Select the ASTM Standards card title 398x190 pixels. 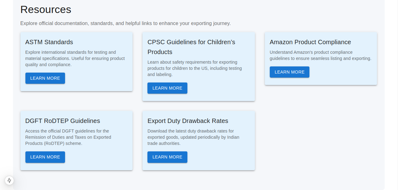click(49, 42)
